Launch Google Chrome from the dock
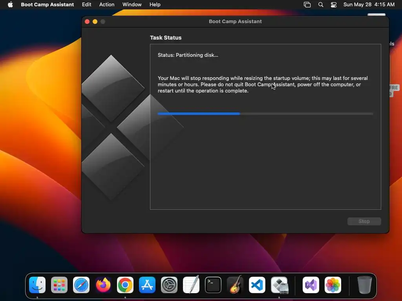The height and width of the screenshot is (301, 402). click(125, 285)
